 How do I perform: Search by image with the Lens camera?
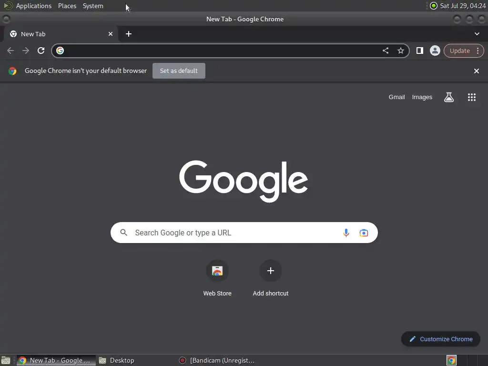[364, 233]
